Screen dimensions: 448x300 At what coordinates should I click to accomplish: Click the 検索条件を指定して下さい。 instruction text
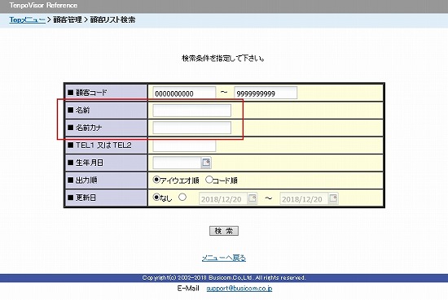coord(223,59)
